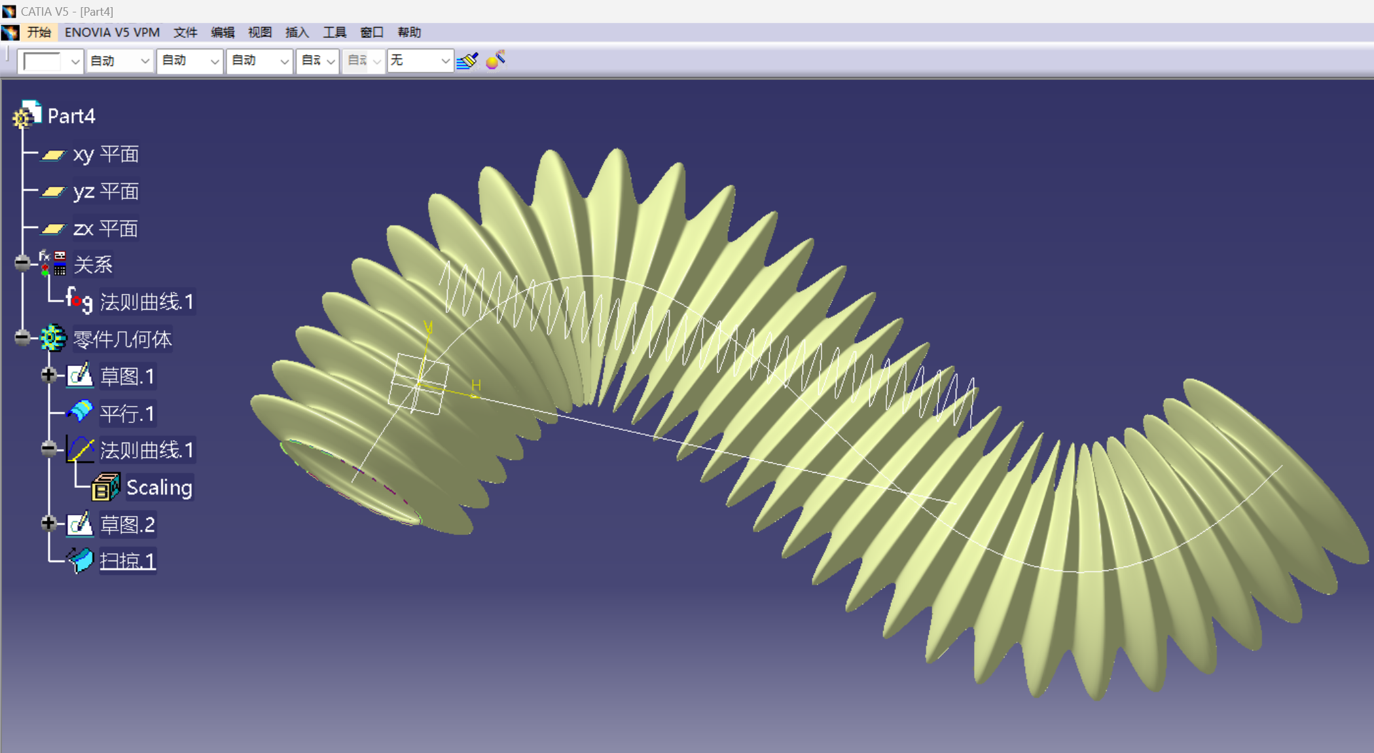The width and height of the screenshot is (1374, 753).
Task: Click the xy 平面 plane icon
Action: pyautogui.click(x=53, y=155)
